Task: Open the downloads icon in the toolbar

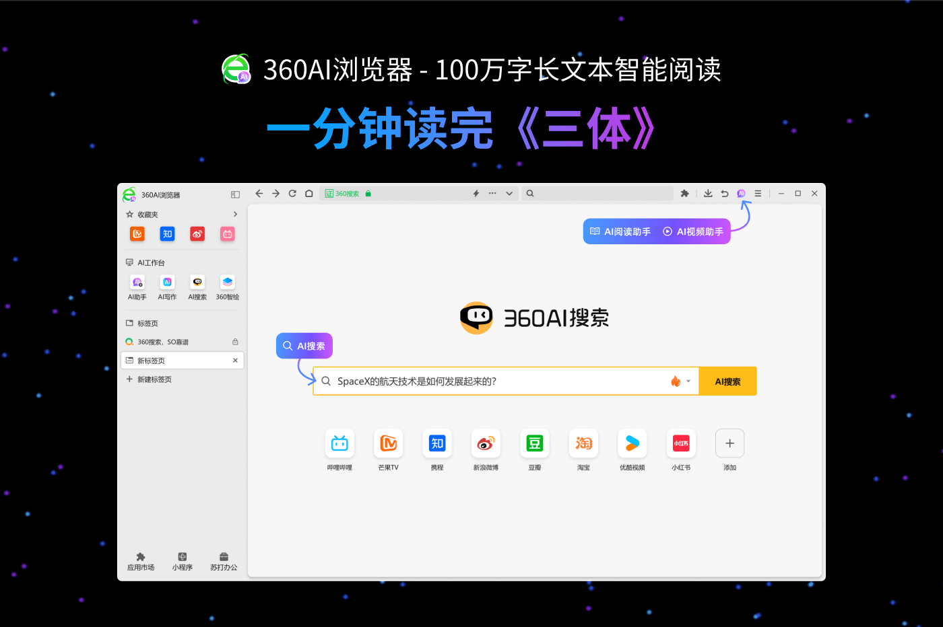Action: 708,193
